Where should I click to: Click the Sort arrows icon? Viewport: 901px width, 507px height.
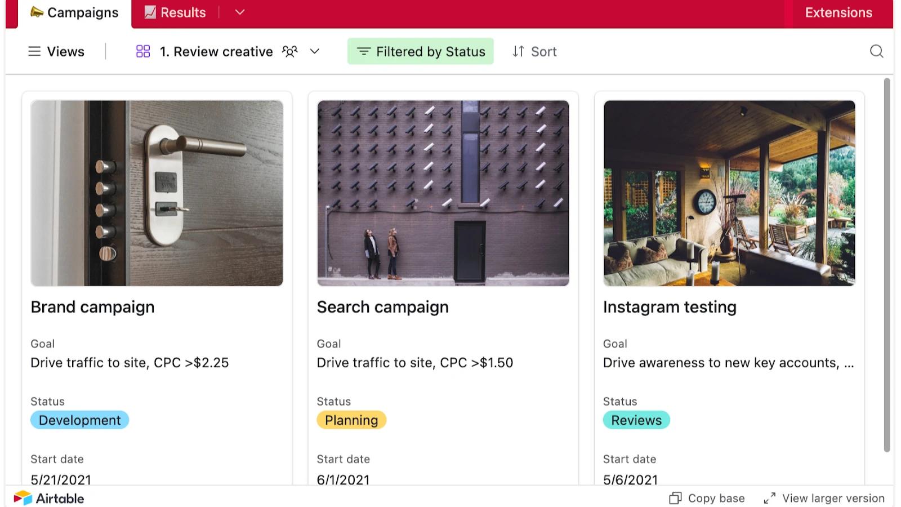pyautogui.click(x=518, y=51)
